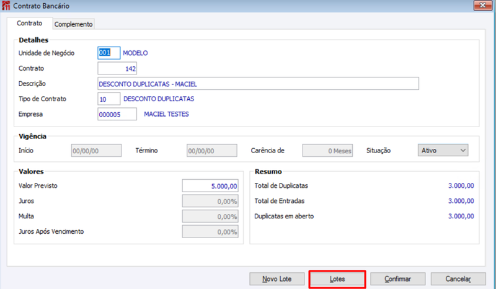Click the MODELO business unit name
Viewport: 496px width, 289px height.
point(135,53)
